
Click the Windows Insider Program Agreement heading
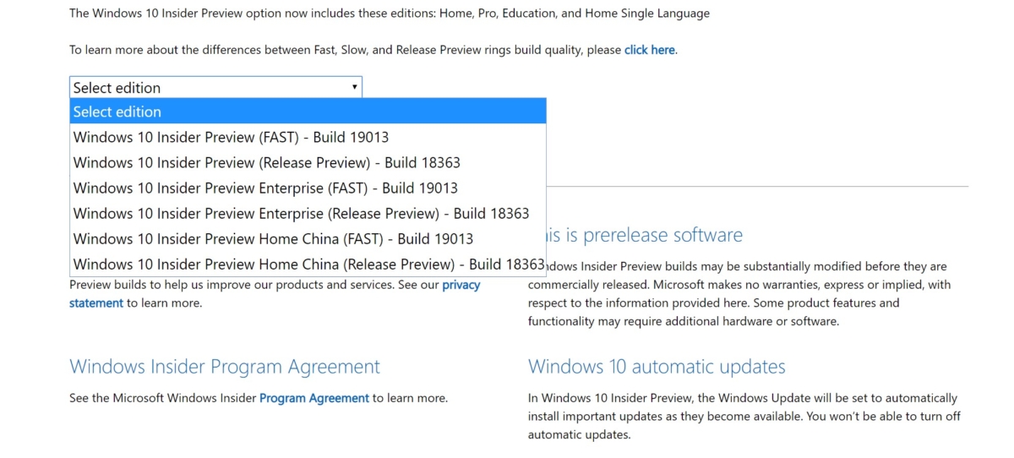tap(225, 367)
